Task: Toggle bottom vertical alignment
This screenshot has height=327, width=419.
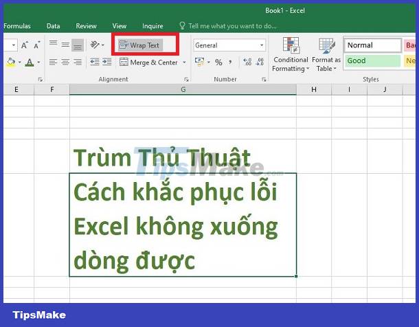Action: 78,45
